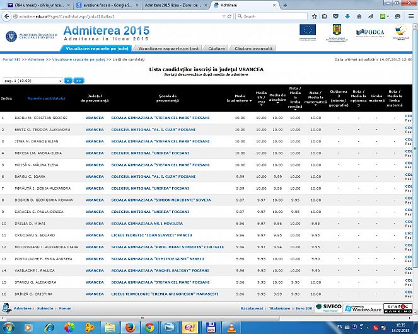Switch to Admitere 2015 liceu Ziarul tab
The height and width of the screenshot is (334, 418).
(176, 5)
